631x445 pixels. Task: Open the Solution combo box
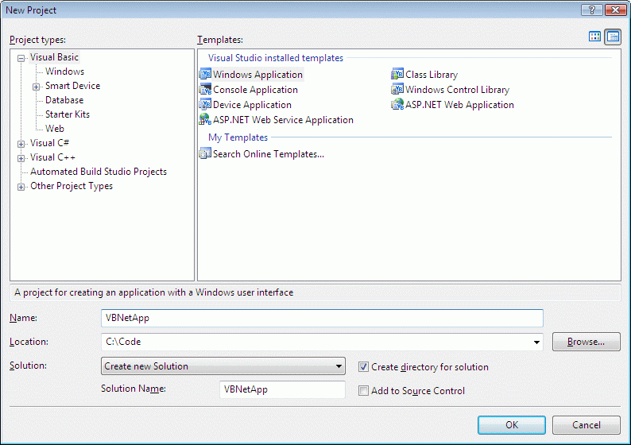(223, 366)
